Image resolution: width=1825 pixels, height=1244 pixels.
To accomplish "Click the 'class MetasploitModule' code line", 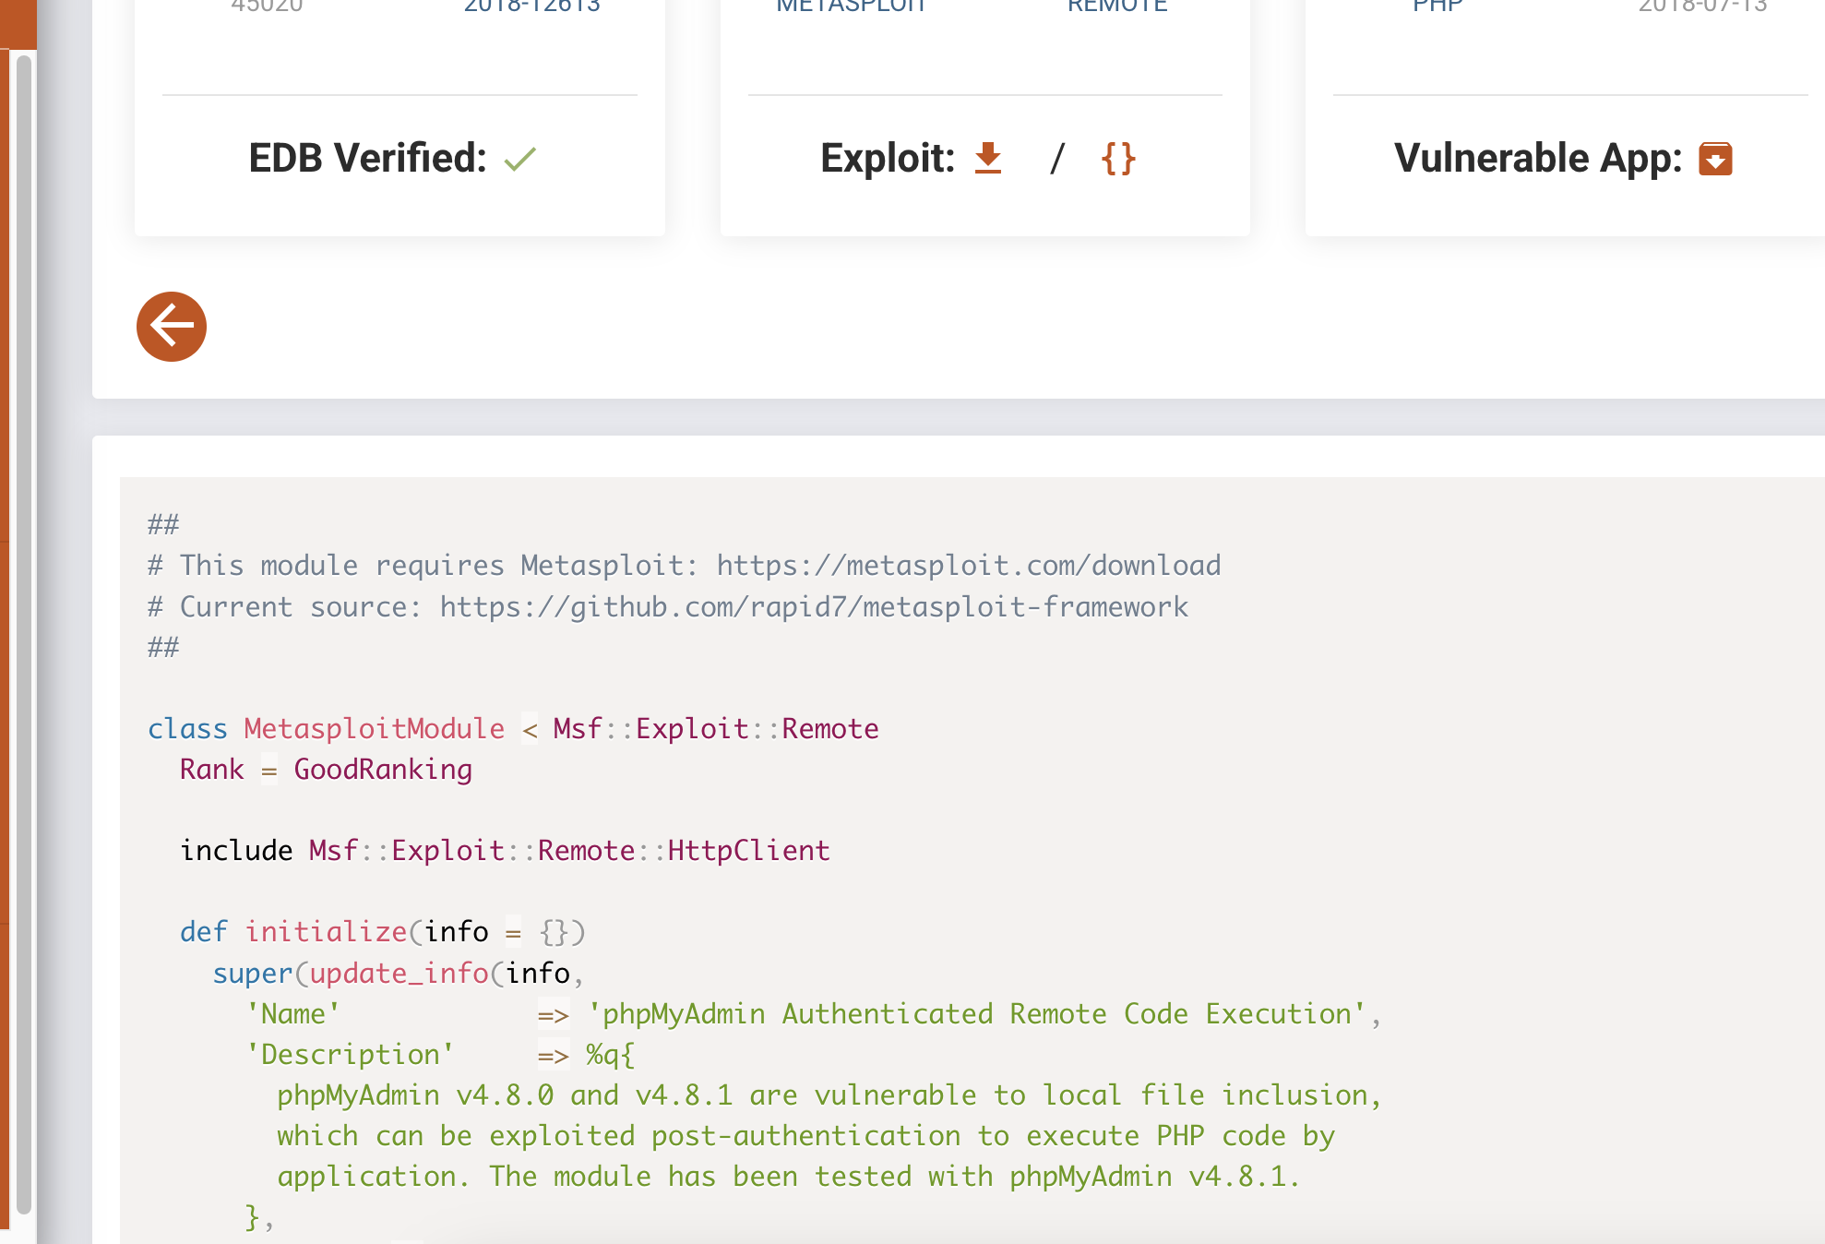I will [513, 728].
